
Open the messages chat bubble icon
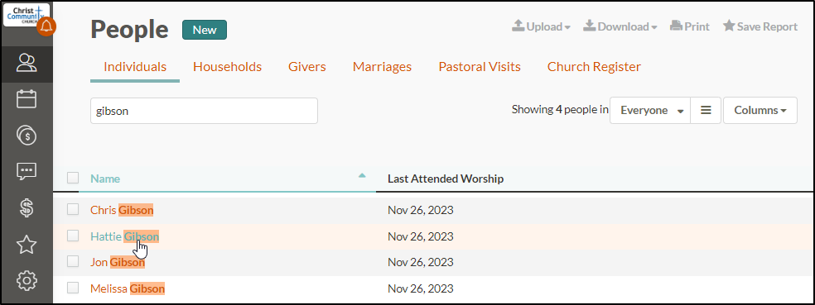point(27,172)
